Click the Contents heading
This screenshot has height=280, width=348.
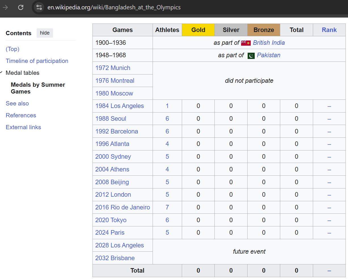(18, 33)
